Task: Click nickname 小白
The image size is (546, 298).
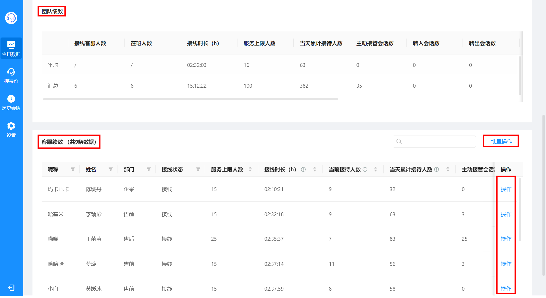Action: click(53, 289)
